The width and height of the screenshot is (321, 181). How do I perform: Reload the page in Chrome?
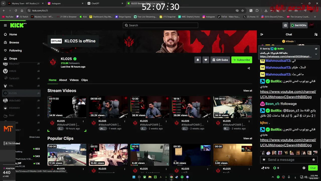tap(16, 11)
